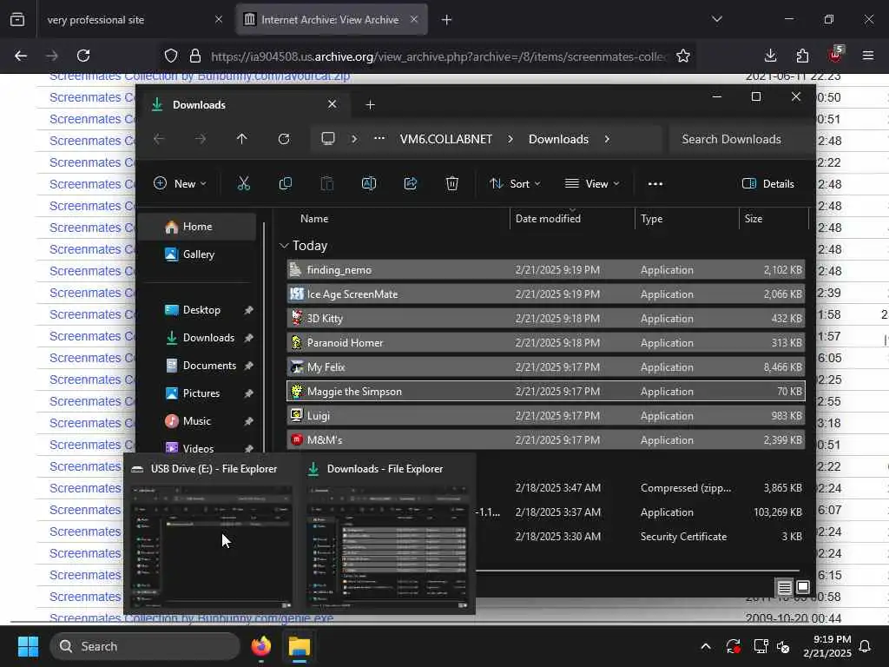The width and height of the screenshot is (889, 667).
Task: Open Music in the navigation pane
Action: [x=196, y=421]
